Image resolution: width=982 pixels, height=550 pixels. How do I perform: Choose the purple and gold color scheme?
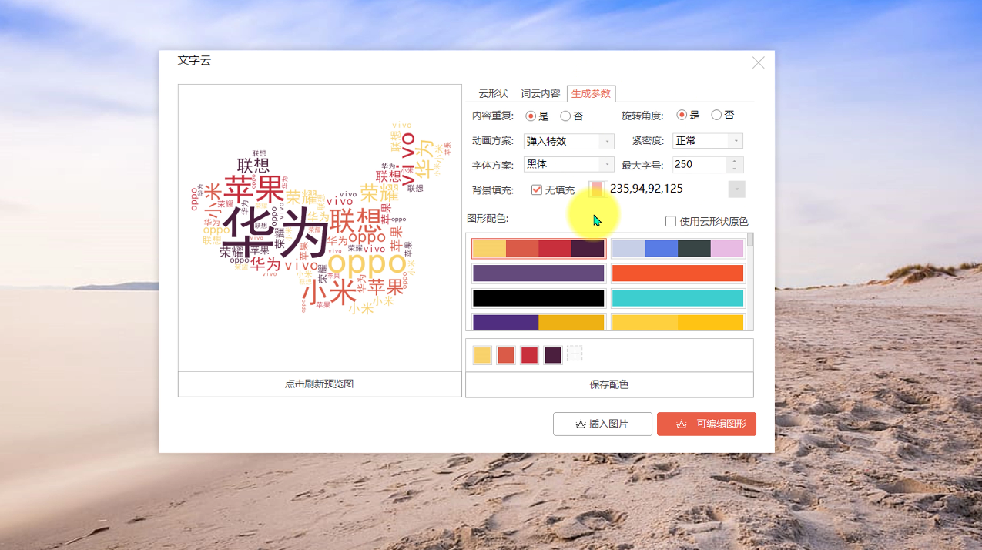[x=538, y=322]
